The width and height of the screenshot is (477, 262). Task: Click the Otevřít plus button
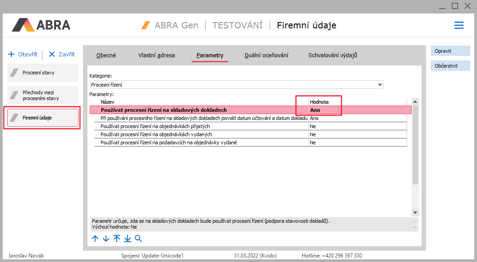[x=23, y=54]
